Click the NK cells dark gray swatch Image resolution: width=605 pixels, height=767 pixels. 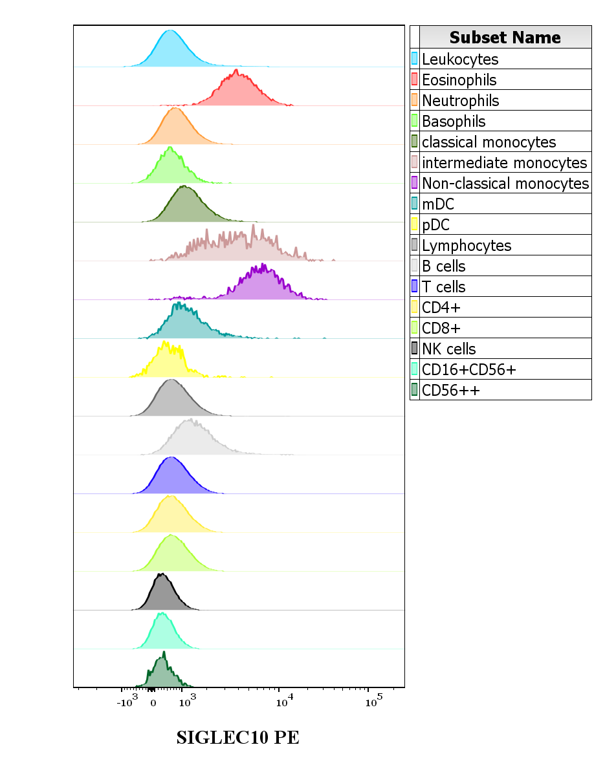click(415, 349)
